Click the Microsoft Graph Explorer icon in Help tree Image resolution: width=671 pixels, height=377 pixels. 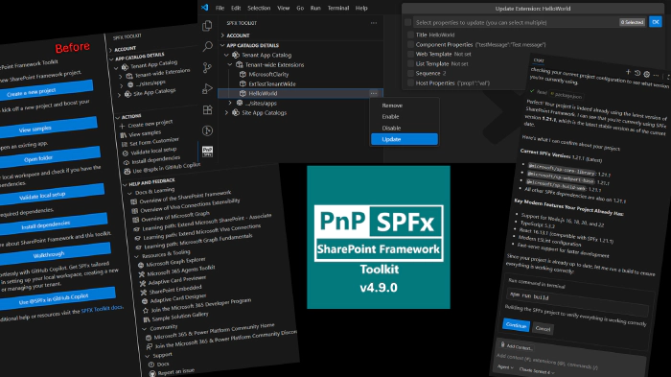click(x=141, y=265)
